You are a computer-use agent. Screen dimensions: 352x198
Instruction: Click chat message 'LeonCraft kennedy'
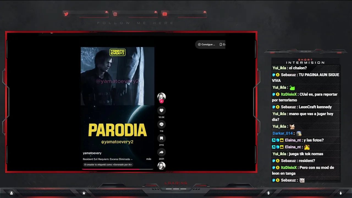[x=315, y=107]
